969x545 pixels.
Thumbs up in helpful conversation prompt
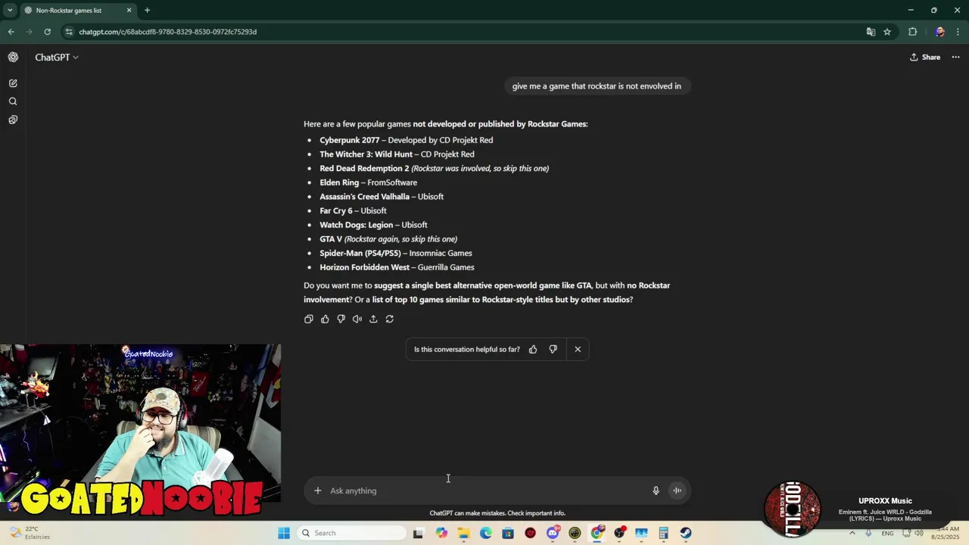click(x=533, y=350)
